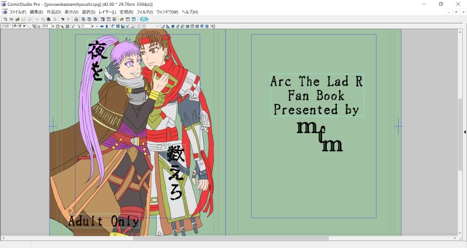Click the teal cloud service button
Screen dimensions: 467x248
(144, 19)
